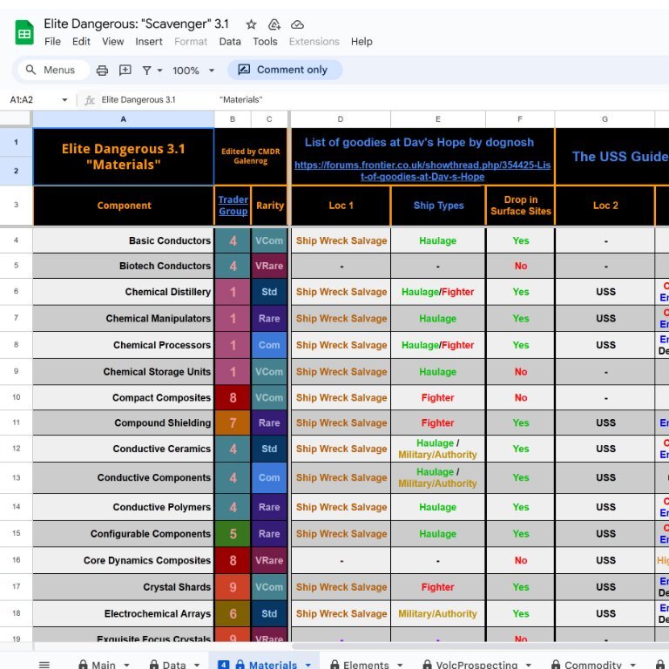Open the Dav's Hope forum link
This screenshot has width=669, height=669.
pos(422,171)
